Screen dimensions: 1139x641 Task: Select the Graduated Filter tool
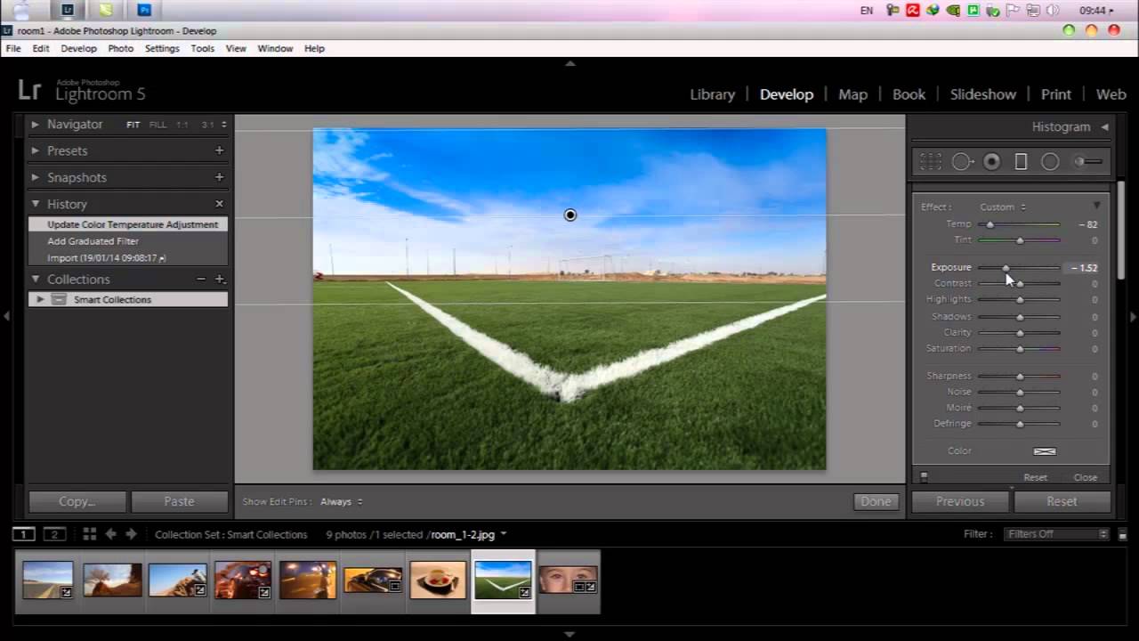click(x=1021, y=161)
